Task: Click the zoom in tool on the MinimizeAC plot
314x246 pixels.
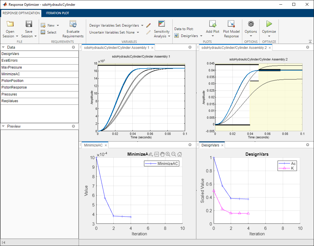Action: (x=168, y=154)
